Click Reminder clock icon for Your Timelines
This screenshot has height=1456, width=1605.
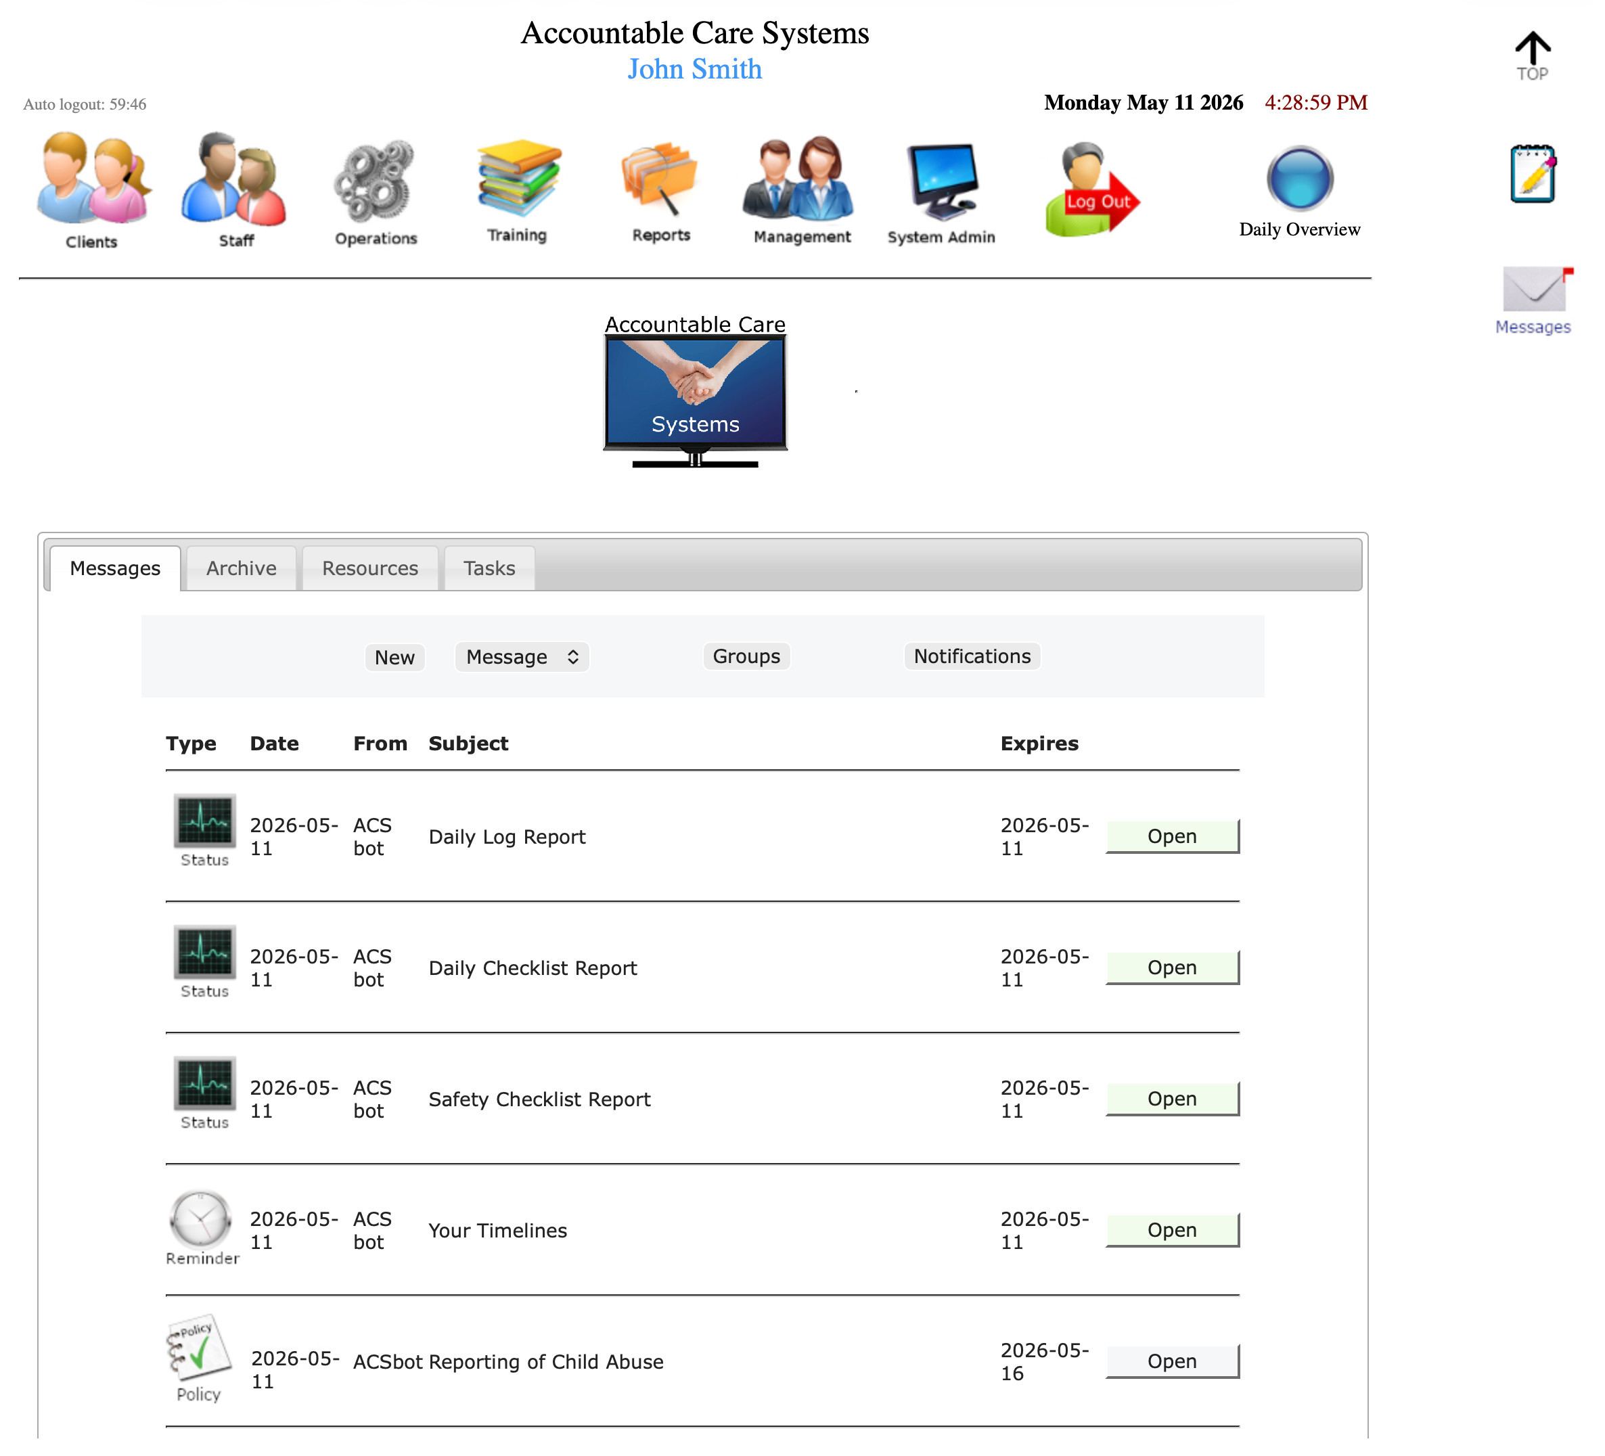tap(202, 1228)
